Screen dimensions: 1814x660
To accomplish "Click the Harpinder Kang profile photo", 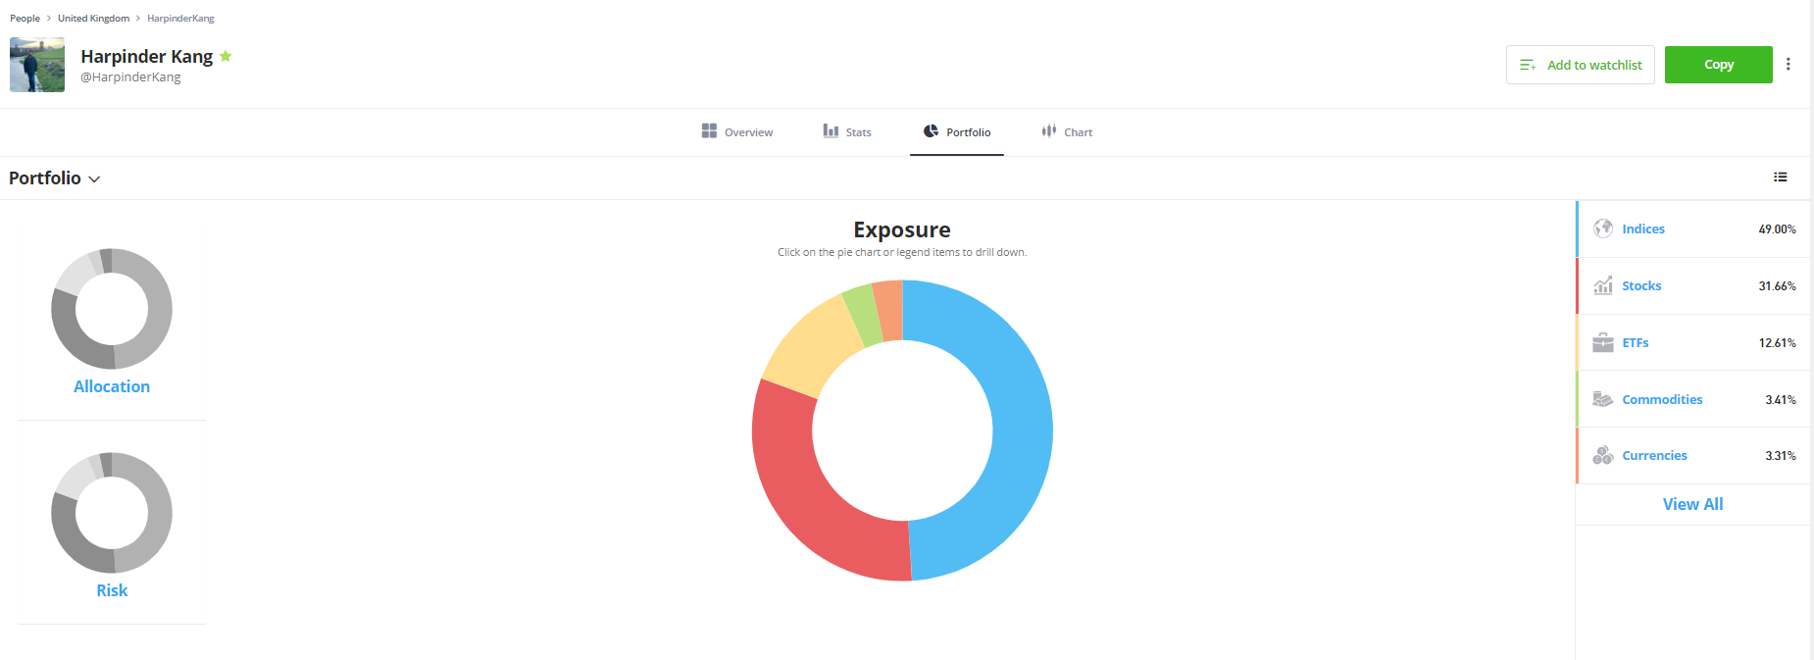I will point(37,65).
